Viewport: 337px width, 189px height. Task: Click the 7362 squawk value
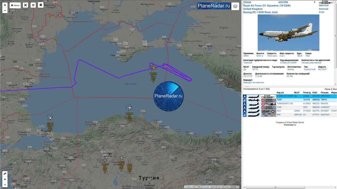click(x=308, y=56)
